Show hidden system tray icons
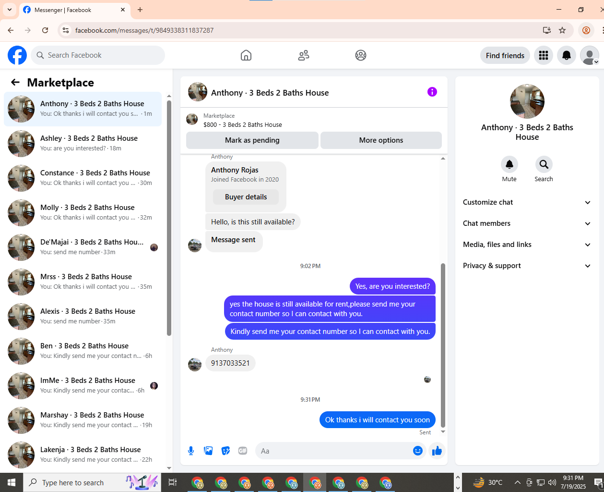Screen dimensions: 604x492 pos(517,482)
